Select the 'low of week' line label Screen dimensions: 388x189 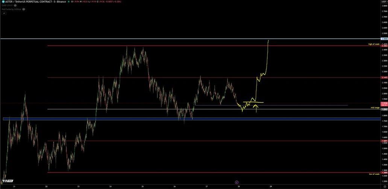[374, 174]
